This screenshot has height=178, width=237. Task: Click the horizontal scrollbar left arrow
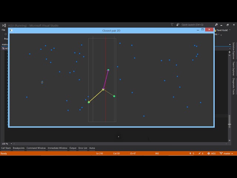click(x=14, y=144)
